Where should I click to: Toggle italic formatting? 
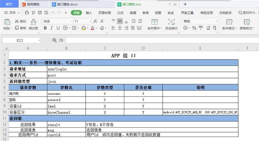[52, 28]
